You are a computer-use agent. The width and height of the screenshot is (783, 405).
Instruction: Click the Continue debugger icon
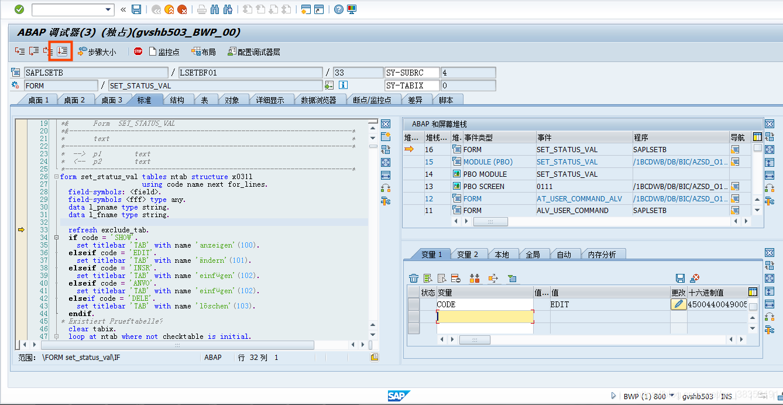61,52
